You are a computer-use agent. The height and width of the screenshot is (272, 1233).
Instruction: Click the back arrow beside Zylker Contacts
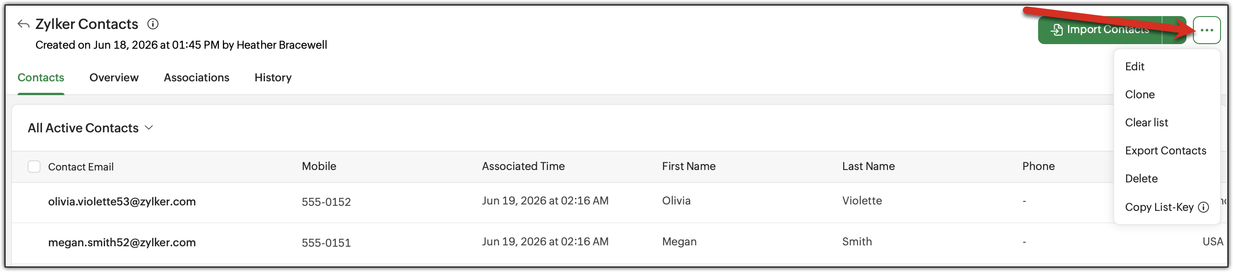pos(23,24)
